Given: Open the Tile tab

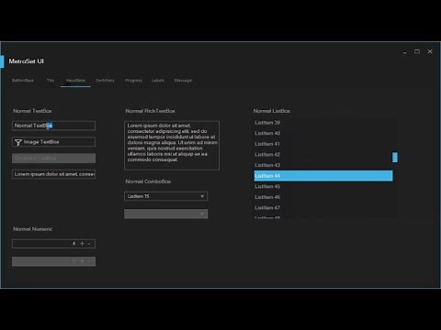Looking at the screenshot, I should pos(51,81).
